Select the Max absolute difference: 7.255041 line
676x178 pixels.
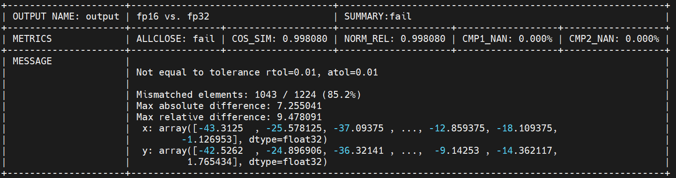235,106
